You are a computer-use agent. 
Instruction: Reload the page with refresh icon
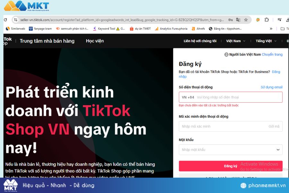[x=5, y=20]
